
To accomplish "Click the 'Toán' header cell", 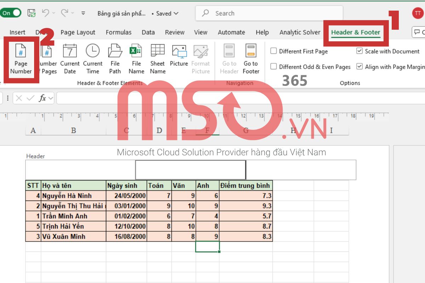I will coord(159,185).
